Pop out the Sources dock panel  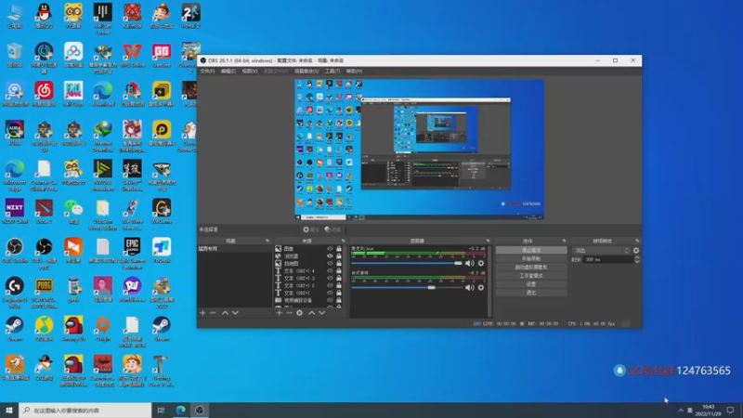click(343, 241)
